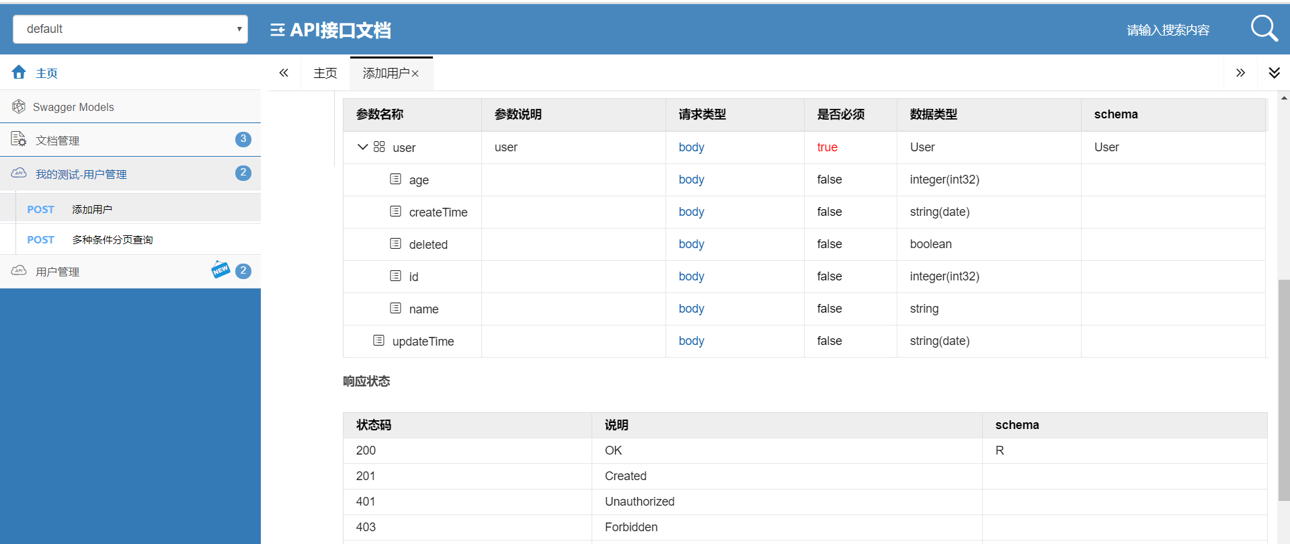This screenshot has height=544, width=1290.
Task: Open the tab options down-chevron menu
Action: tap(1274, 73)
